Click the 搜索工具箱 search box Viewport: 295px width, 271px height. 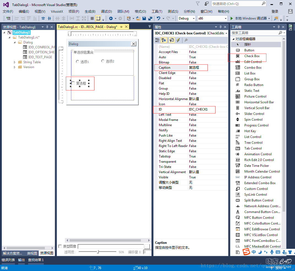258,33
